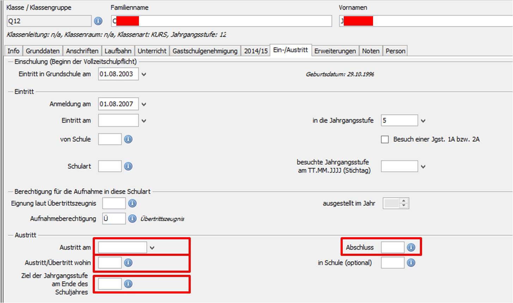Click the Übertrittszeugnis description text
This screenshot has width=513, height=303.
pyautogui.click(x=162, y=219)
